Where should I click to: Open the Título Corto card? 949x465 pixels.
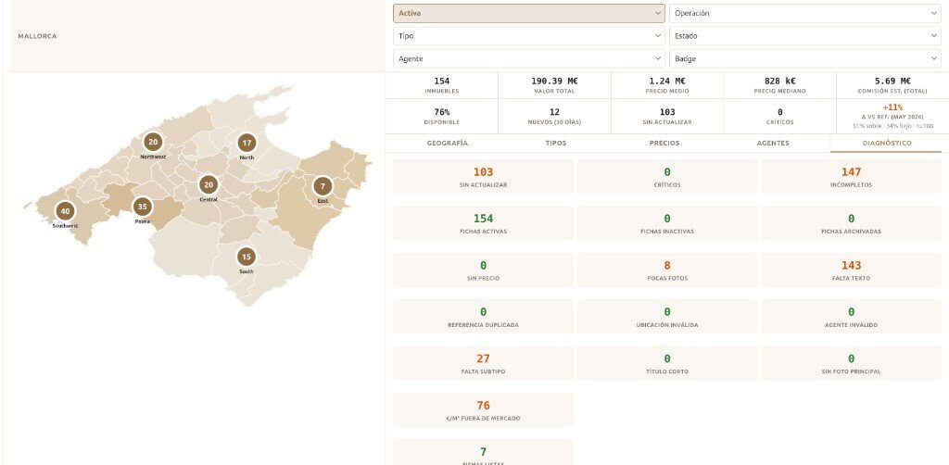[x=667, y=363]
